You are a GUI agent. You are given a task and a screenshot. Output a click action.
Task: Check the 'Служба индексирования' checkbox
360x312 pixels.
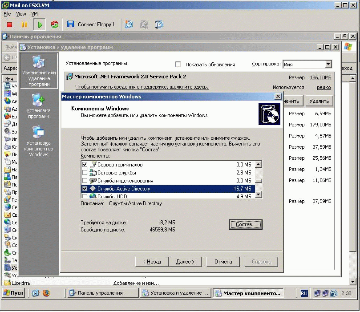pos(85,180)
